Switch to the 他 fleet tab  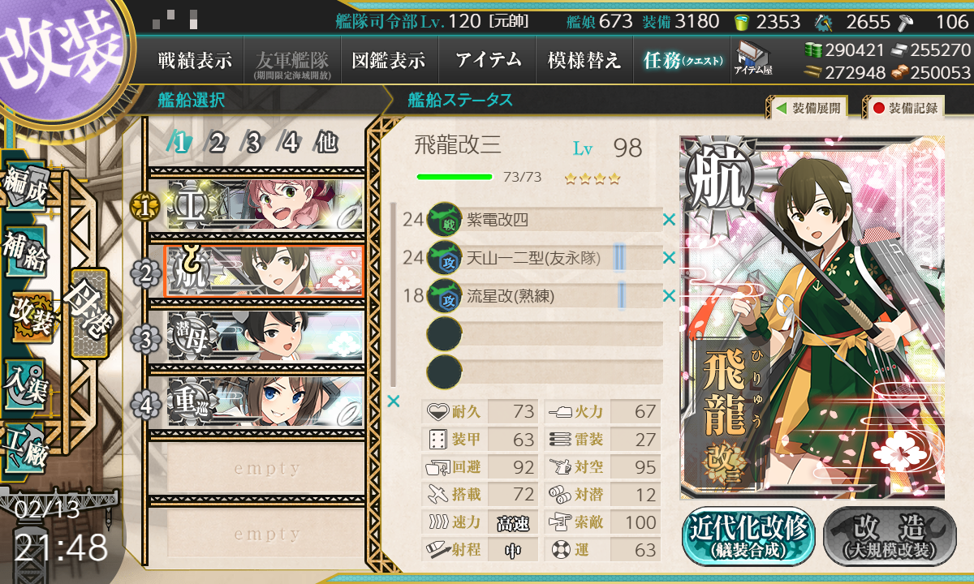point(326,143)
